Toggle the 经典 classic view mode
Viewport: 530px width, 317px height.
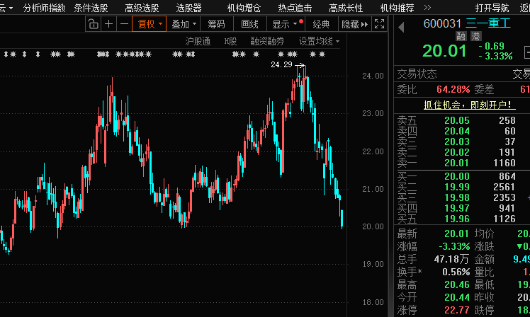pos(321,24)
